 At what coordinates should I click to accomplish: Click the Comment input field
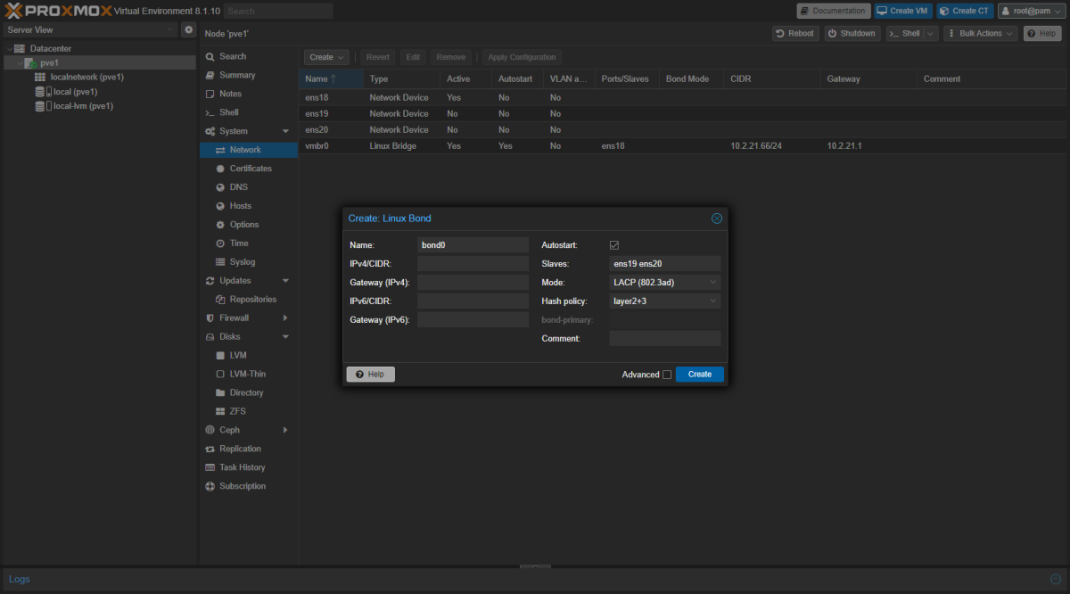[664, 339]
